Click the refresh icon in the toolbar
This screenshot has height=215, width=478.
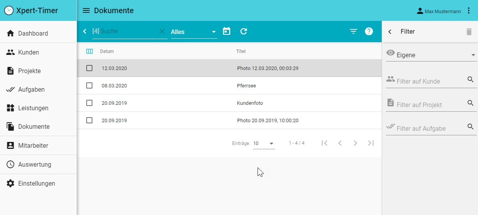(244, 31)
